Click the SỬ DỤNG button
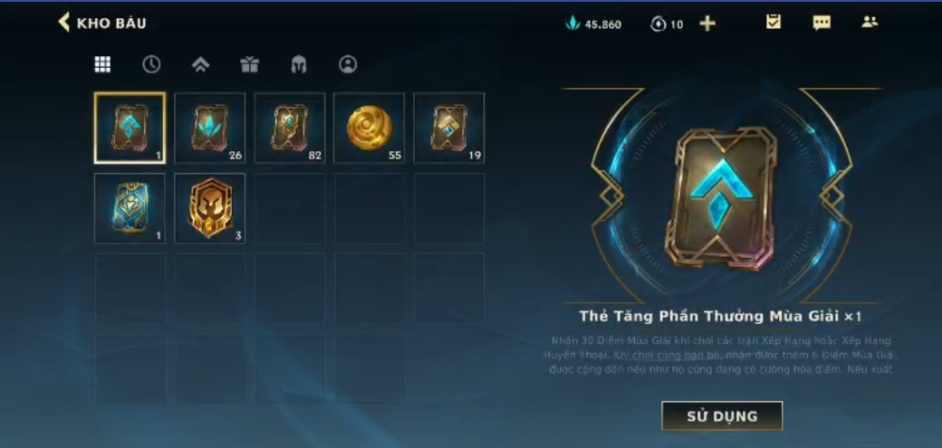The image size is (942, 448). click(x=722, y=415)
